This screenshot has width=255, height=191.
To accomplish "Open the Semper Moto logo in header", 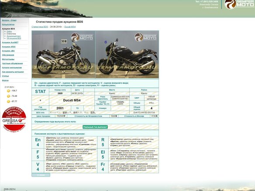I will pos(239,4).
